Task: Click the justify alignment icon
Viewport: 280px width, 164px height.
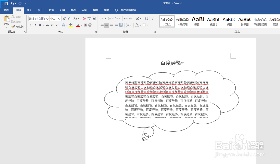Action: tap(116, 25)
